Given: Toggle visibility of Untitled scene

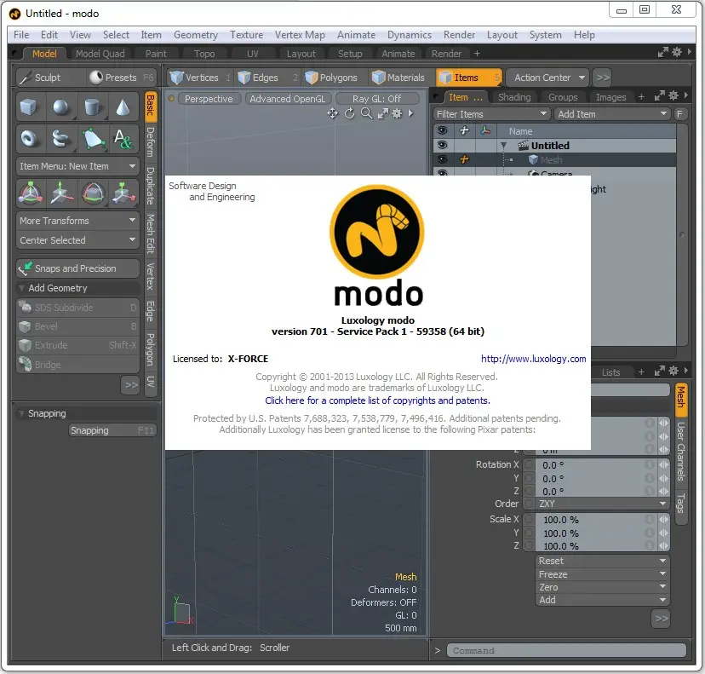Looking at the screenshot, I should (443, 145).
